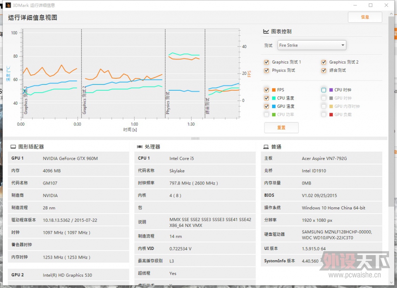The width and height of the screenshot is (397, 288).
Task: Click the GPU 1 NVIDIA GeForce GTX 960M value
Action: [70, 159]
